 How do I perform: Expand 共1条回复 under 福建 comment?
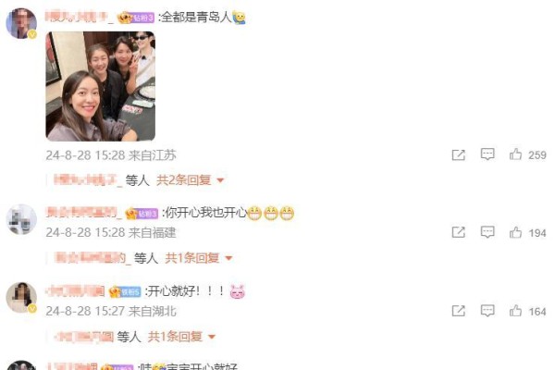click(199, 258)
